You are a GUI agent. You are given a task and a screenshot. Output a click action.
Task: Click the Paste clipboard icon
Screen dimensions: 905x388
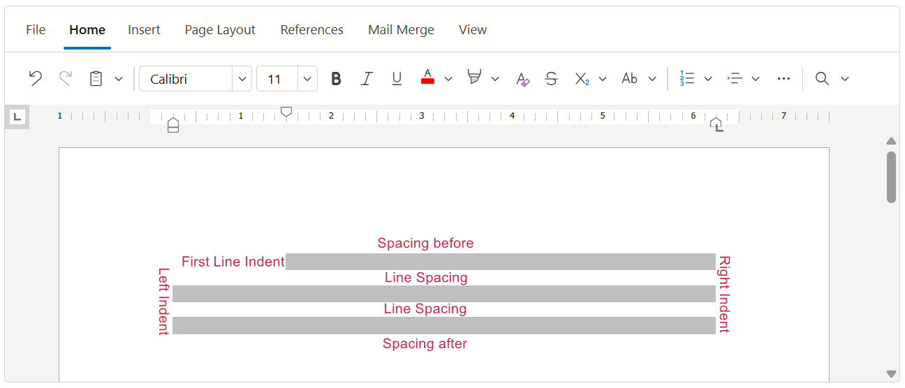(96, 79)
